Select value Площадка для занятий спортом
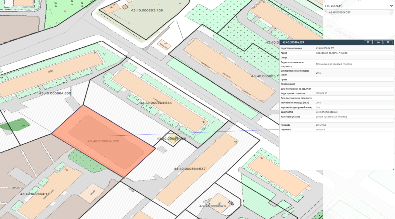Viewport: 395px width, 219px height. tap(334, 64)
